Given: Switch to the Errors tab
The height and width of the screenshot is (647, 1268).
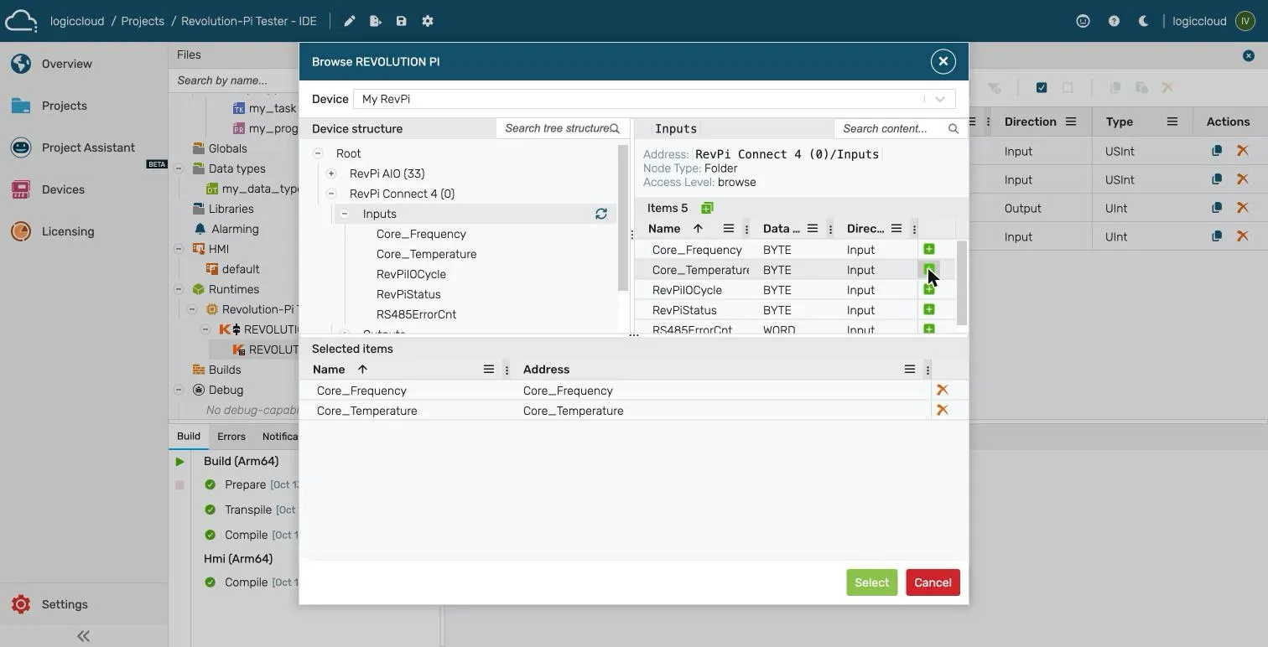Looking at the screenshot, I should pos(231,437).
